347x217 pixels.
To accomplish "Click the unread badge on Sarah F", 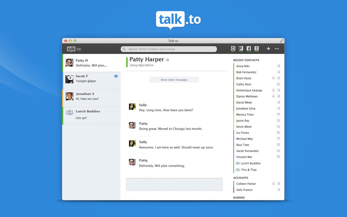I will click(116, 76).
